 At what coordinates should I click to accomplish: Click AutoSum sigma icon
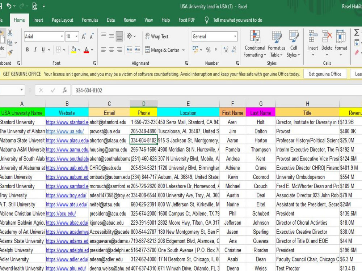click(x=357, y=33)
